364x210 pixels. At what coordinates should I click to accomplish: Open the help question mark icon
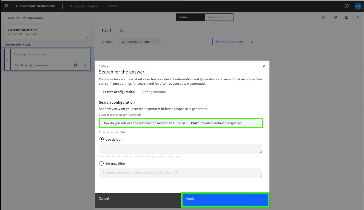pos(346,6)
